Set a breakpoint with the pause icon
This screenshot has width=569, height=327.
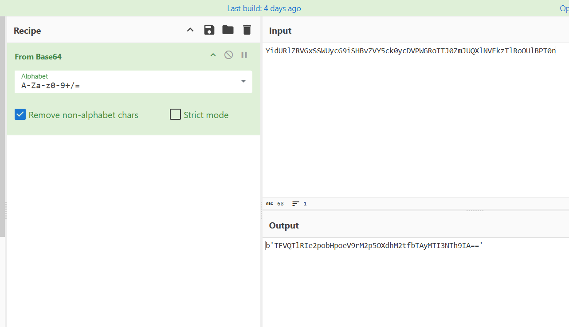(244, 55)
